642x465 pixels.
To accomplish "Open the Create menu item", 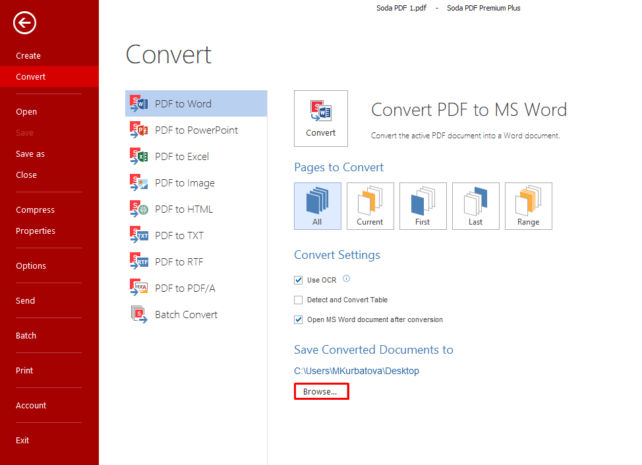I will 28,55.
